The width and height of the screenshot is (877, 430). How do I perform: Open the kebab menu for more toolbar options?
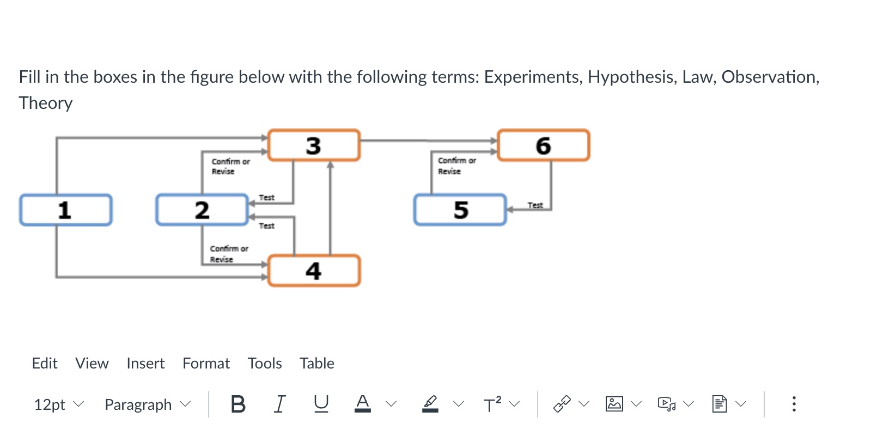794,404
